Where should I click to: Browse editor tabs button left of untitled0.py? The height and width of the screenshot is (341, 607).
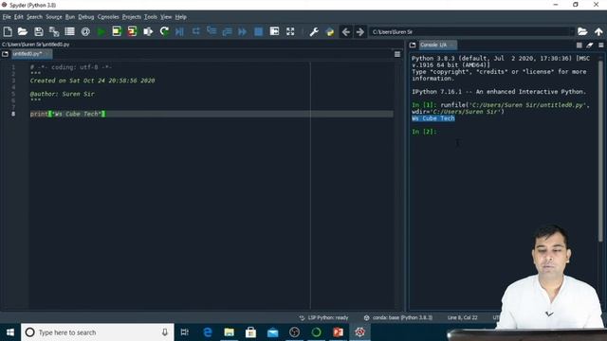tap(5, 54)
